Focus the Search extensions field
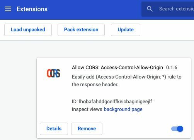 [x=168, y=9]
